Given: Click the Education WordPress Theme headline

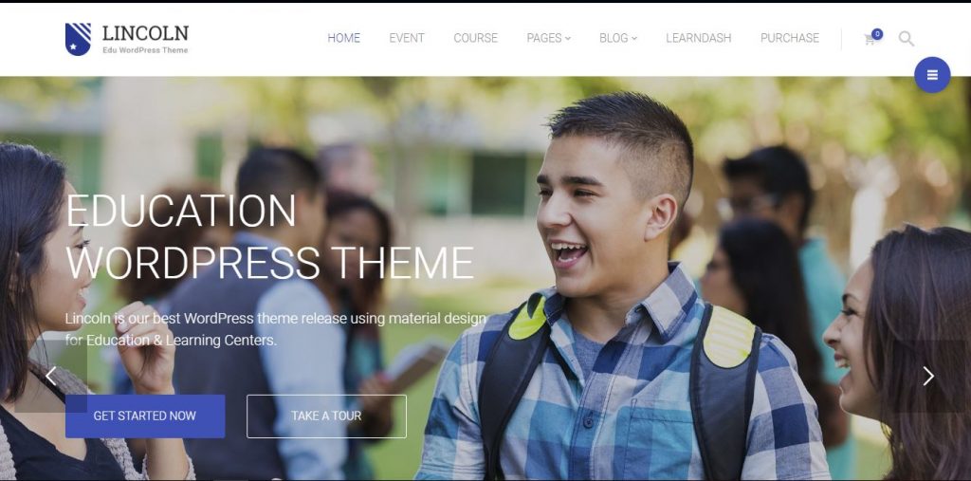Looking at the screenshot, I should [x=270, y=236].
